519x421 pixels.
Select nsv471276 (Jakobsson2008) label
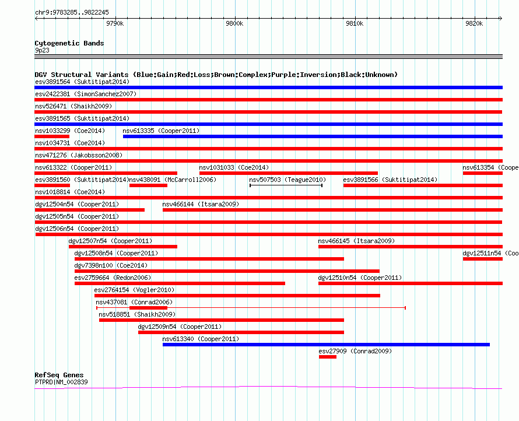pos(79,155)
